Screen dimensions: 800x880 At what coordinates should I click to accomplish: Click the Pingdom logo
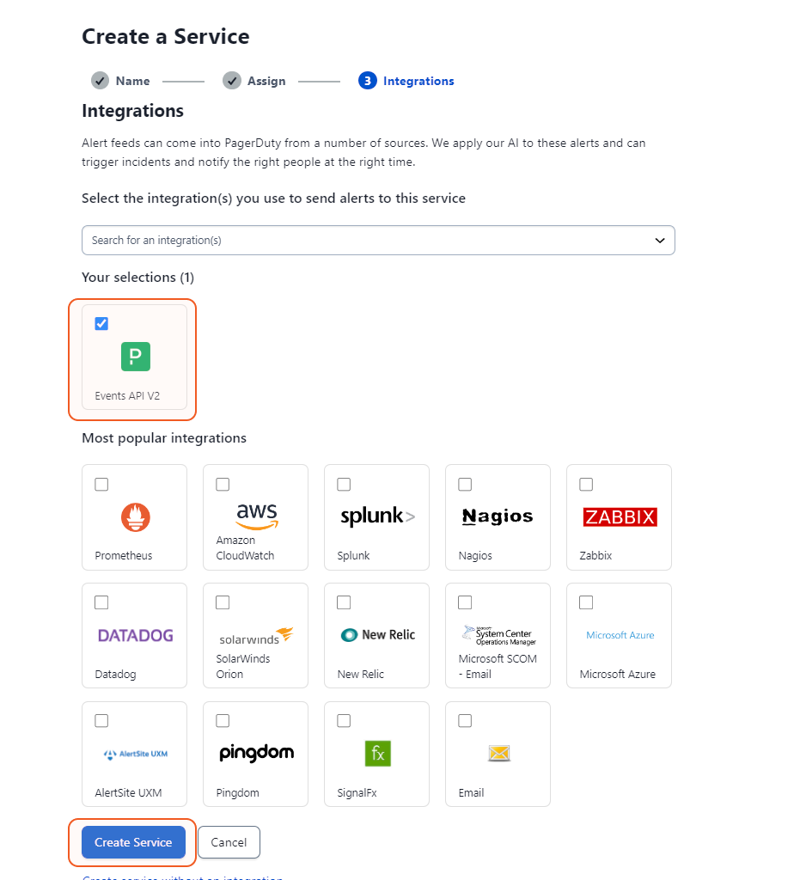tap(256, 754)
